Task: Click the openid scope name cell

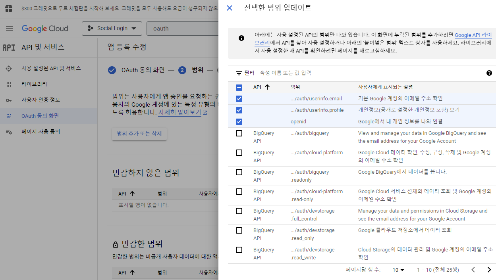Action: [298, 121]
